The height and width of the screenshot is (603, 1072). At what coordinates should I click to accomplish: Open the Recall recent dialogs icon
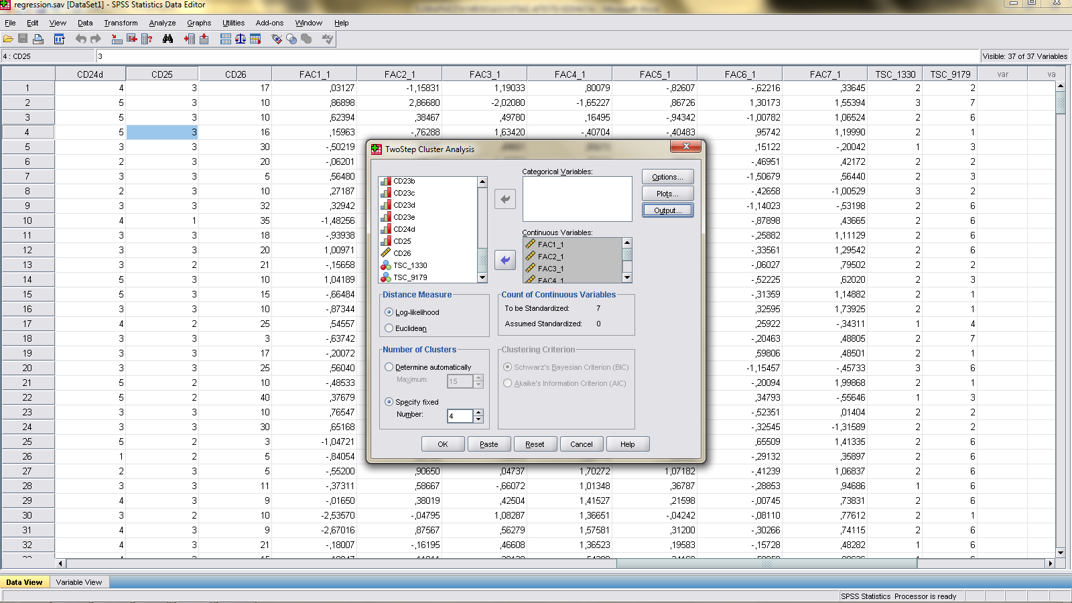click(59, 39)
